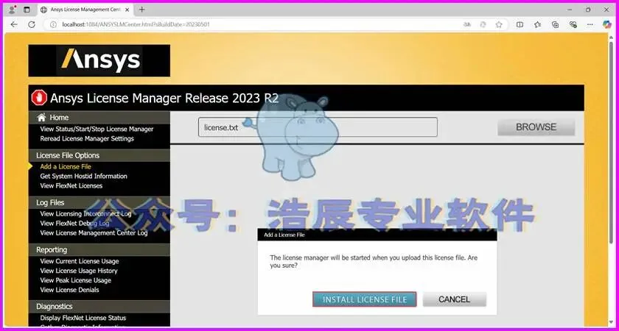Click the red stop-hand status icon

[39, 98]
